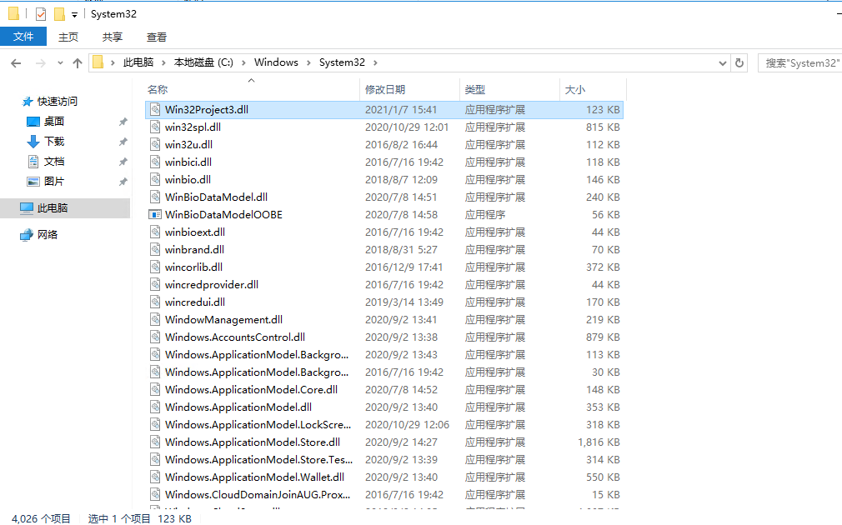Click the Properties icon in quick access toolbar
842x525 pixels.
pos(41,14)
